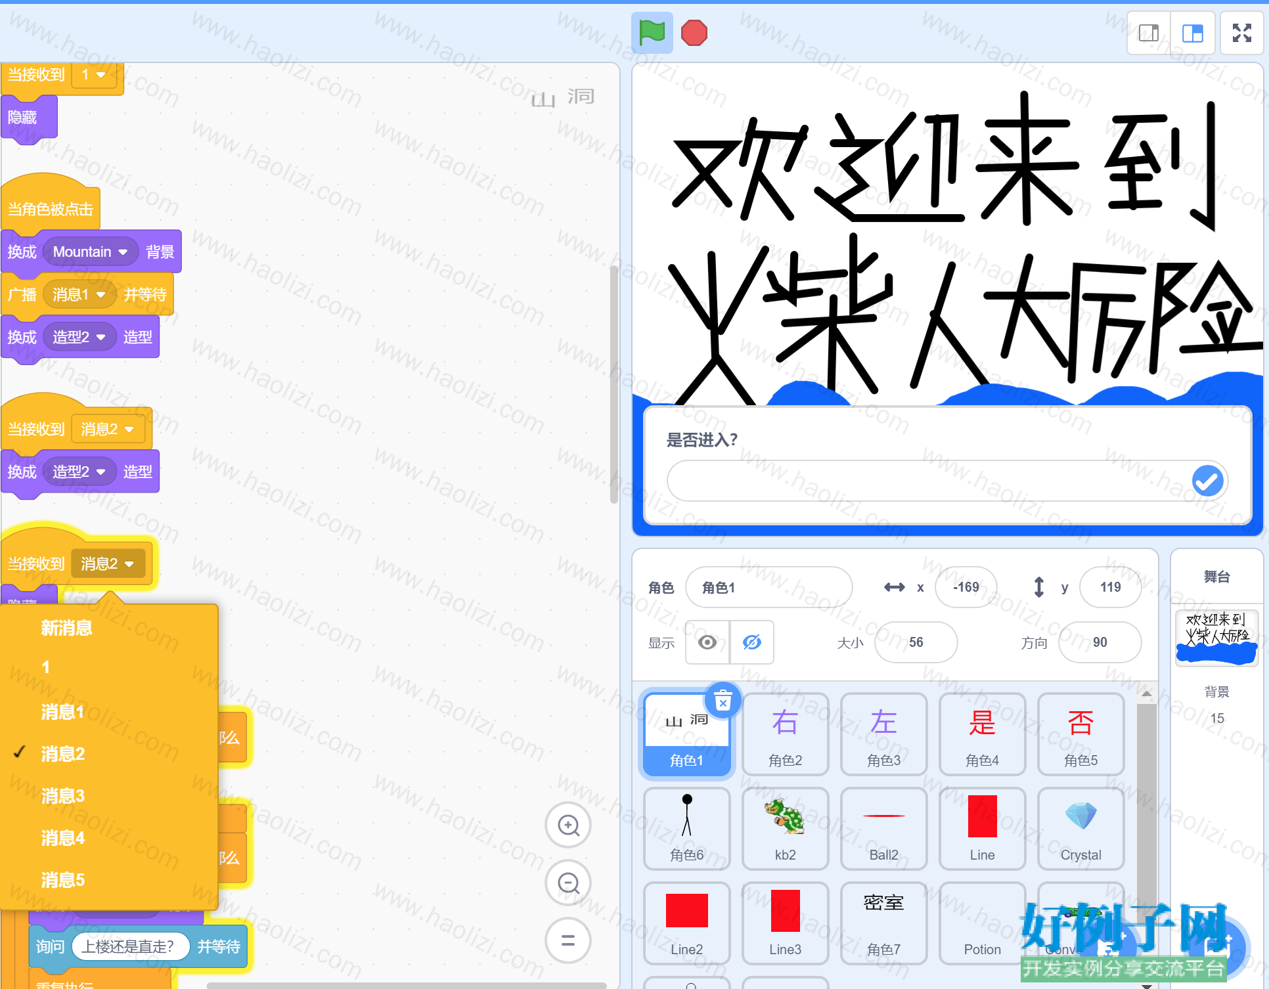The width and height of the screenshot is (1269, 989).
Task: Switch to small stage layout
Action: click(x=1148, y=33)
